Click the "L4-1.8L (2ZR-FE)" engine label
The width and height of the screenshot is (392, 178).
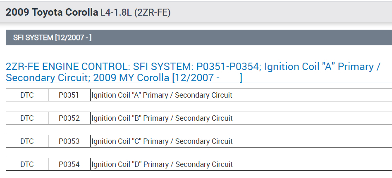click(135, 12)
